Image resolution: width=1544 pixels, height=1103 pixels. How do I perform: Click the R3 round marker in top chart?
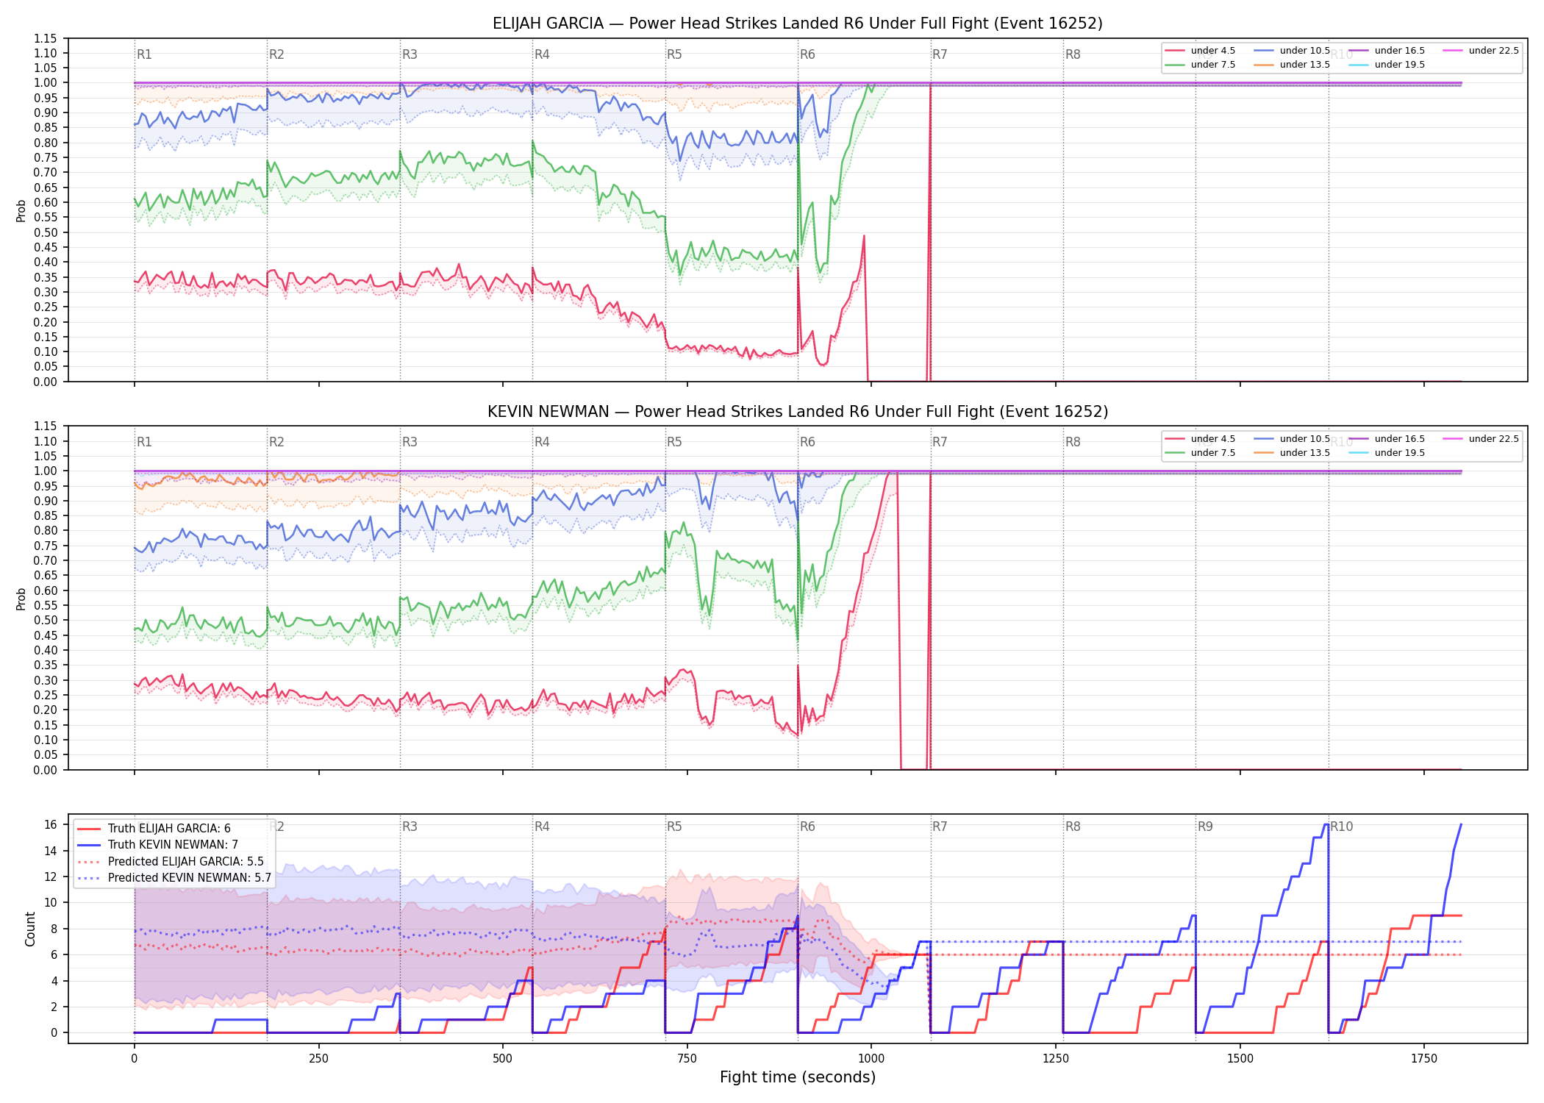pos(410,54)
